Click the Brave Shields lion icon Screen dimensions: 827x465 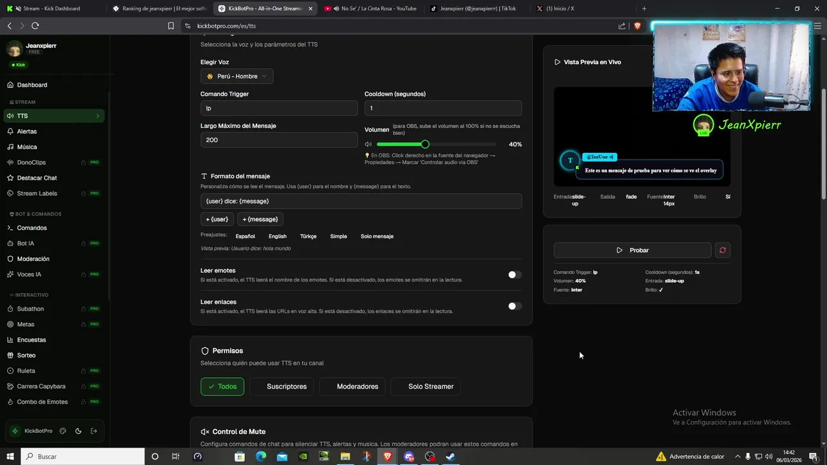click(x=637, y=26)
